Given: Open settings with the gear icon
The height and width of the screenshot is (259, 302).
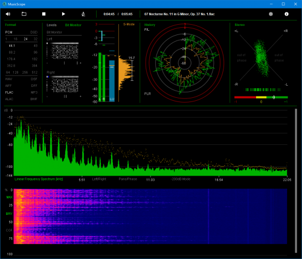Looking at the screenshot, I should click(271, 14).
